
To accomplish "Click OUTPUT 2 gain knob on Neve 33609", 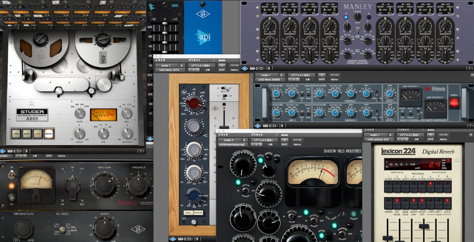I will pyautogui.click(x=389, y=113).
